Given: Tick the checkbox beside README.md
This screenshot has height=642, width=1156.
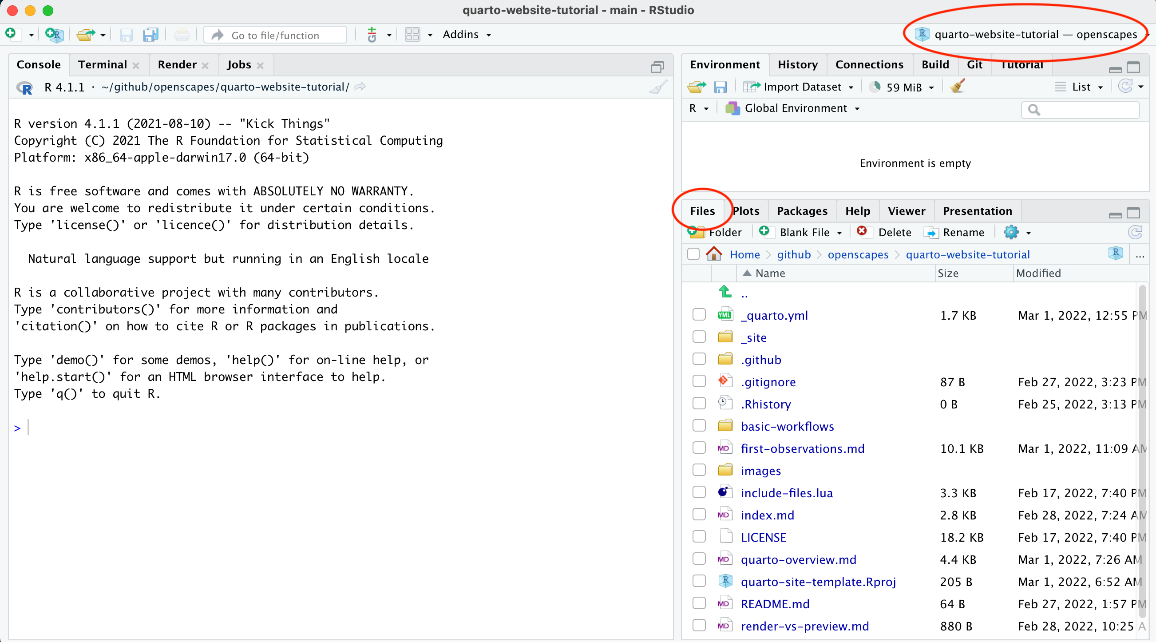Looking at the screenshot, I should click(699, 603).
